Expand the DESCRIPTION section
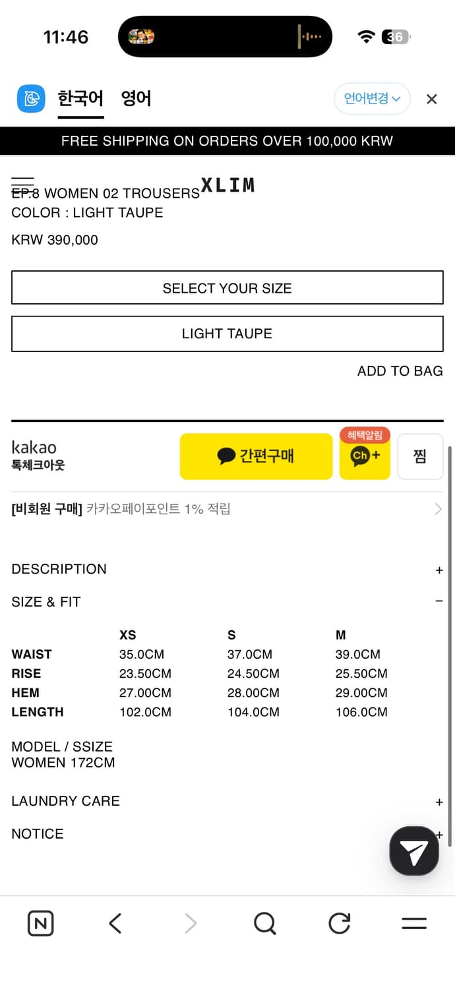 [x=439, y=570]
